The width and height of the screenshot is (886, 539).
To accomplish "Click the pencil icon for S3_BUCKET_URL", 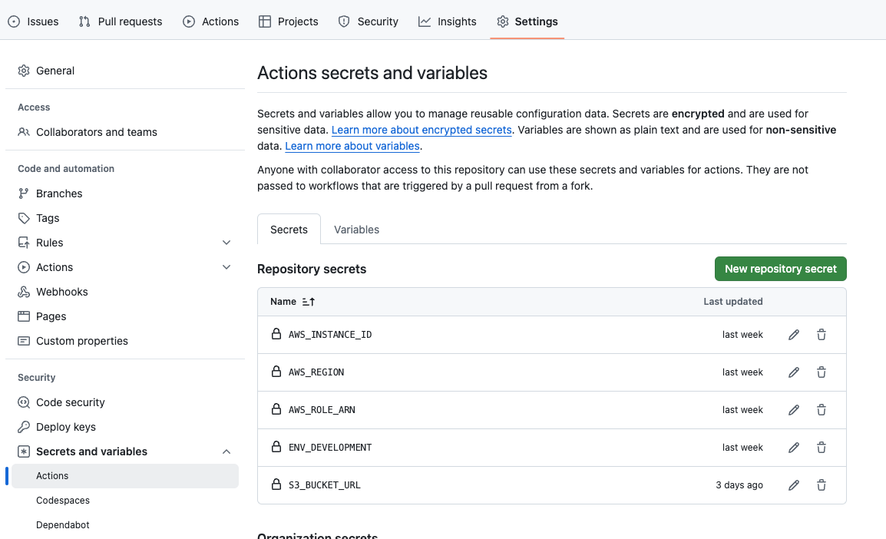I will [794, 485].
